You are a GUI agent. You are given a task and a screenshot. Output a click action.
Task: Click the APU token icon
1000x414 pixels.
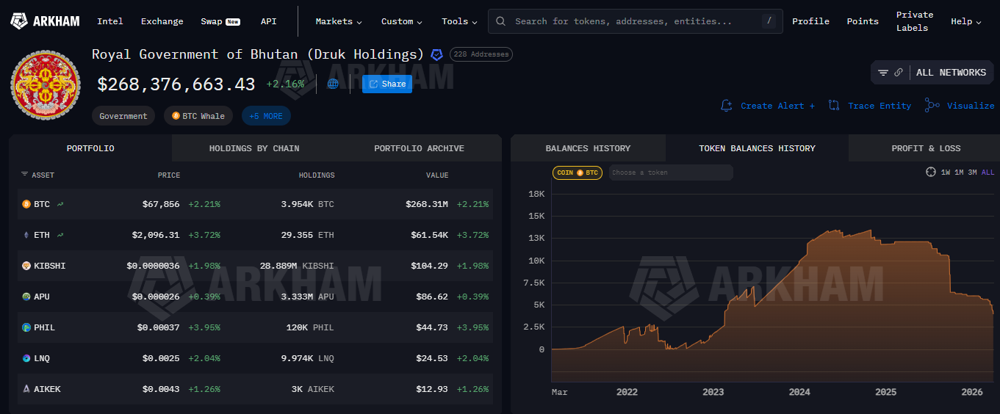[x=26, y=297]
